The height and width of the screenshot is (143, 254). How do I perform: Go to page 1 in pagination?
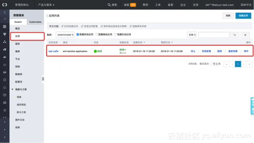[x=238, y=64]
